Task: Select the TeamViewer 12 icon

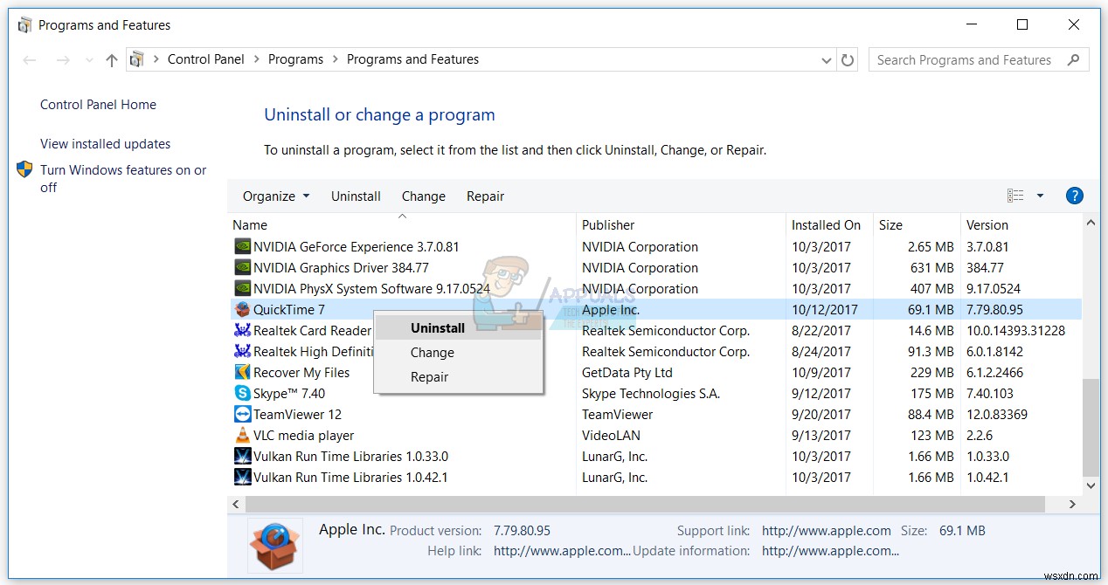Action: [x=239, y=414]
